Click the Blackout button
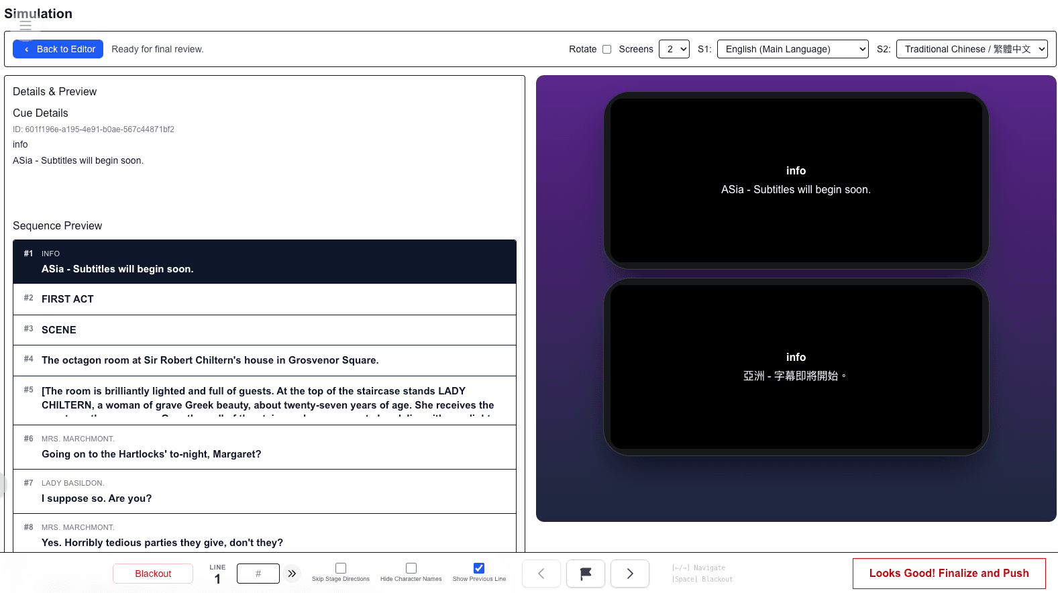This screenshot has width=1058, height=593. (x=153, y=574)
